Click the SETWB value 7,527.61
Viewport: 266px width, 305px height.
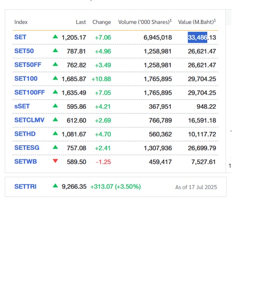click(203, 162)
